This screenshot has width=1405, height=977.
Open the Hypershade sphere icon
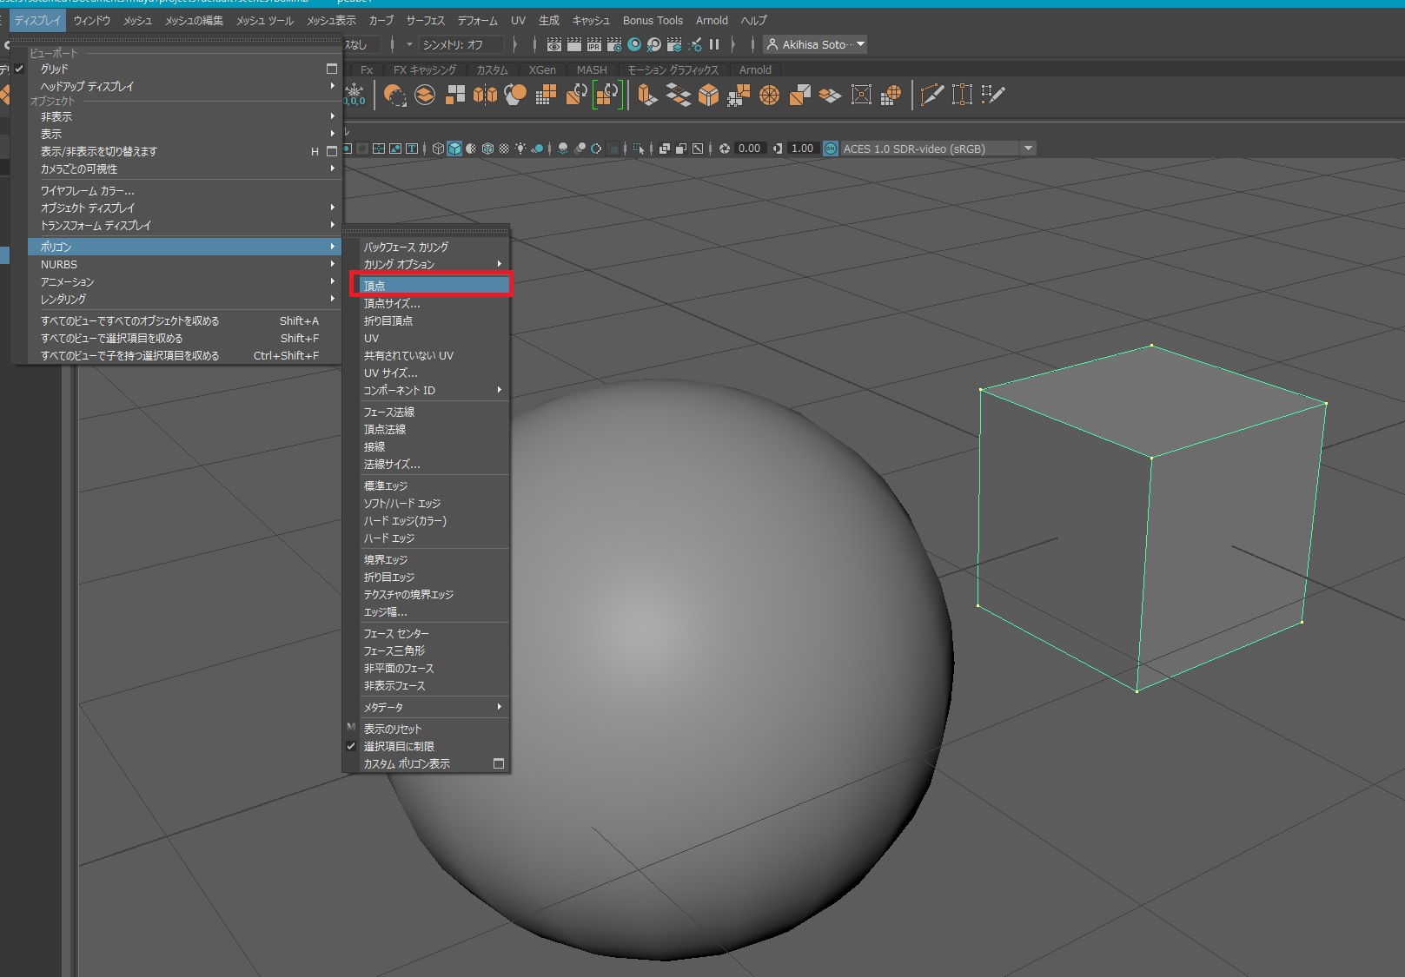(x=634, y=44)
